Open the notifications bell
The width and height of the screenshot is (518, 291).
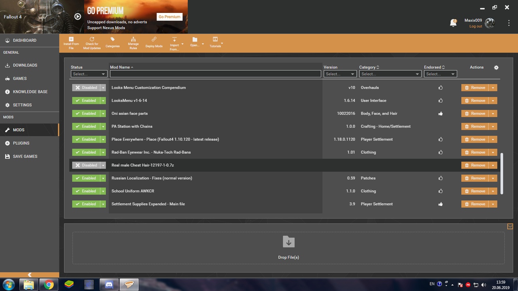(x=453, y=23)
